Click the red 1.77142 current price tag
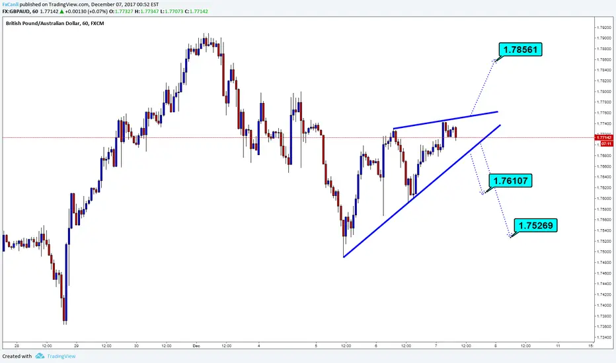 [x=604, y=138]
